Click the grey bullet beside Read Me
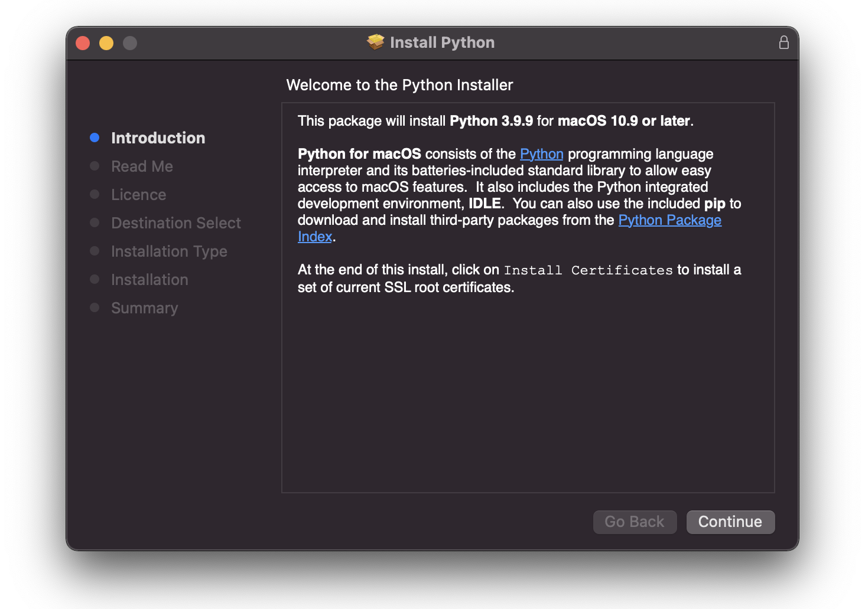865x609 pixels. point(95,166)
